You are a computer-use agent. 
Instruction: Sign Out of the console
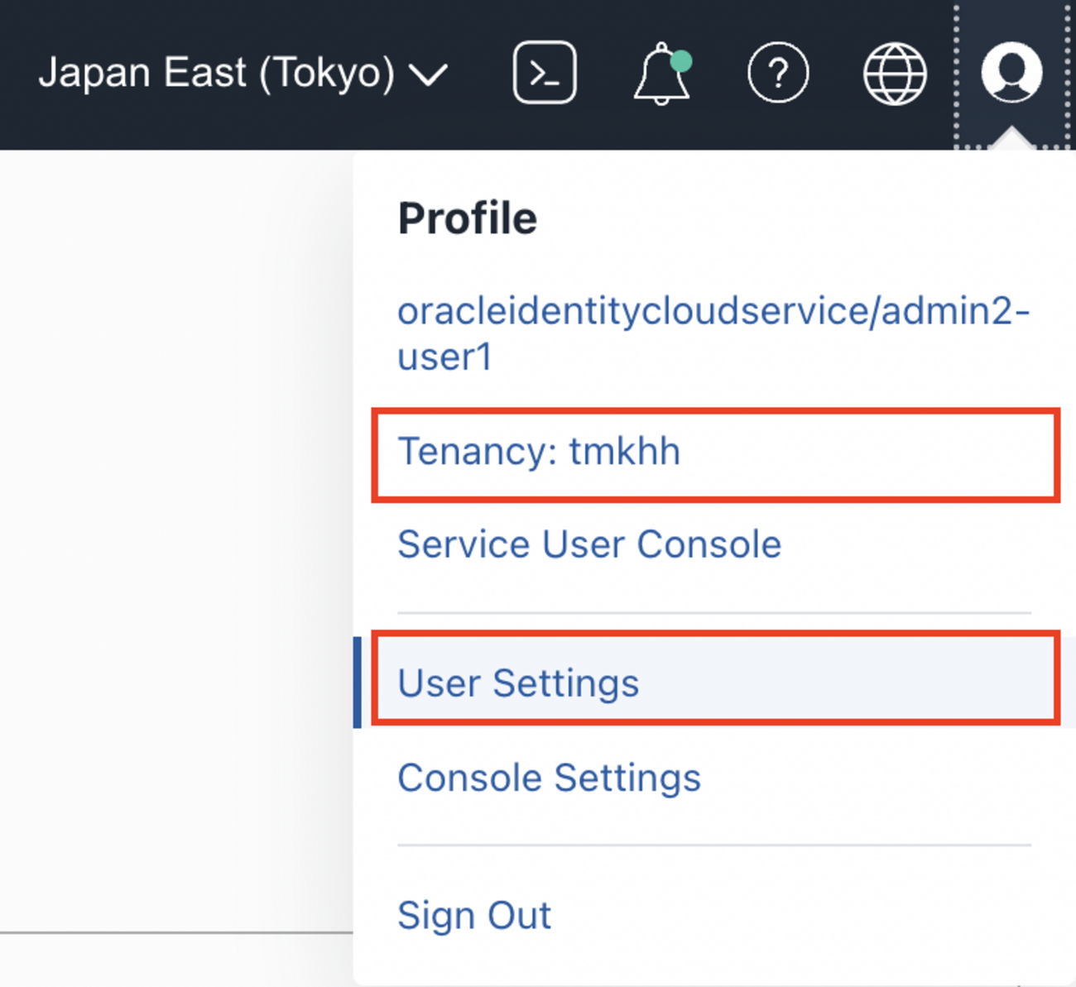tap(474, 915)
